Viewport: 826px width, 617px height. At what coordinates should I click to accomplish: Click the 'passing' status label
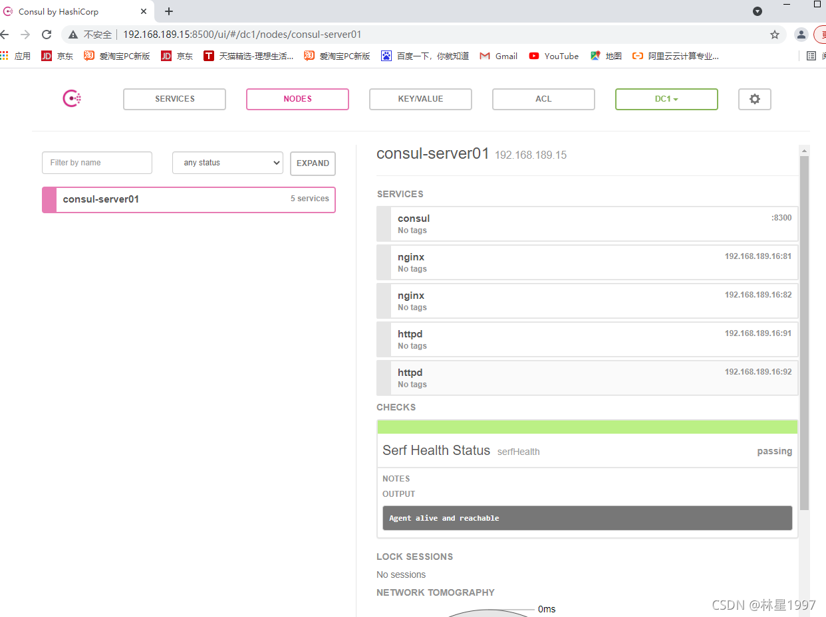click(x=774, y=451)
